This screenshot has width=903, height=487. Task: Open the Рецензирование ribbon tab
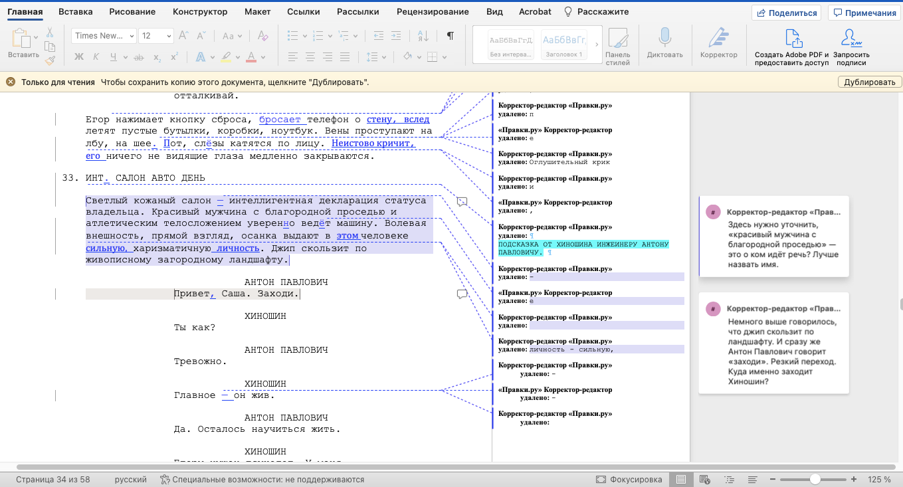pyautogui.click(x=433, y=12)
